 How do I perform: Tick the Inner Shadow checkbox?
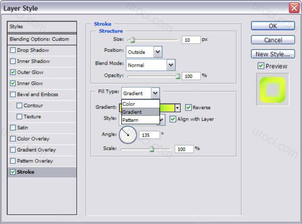(x=13, y=61)
